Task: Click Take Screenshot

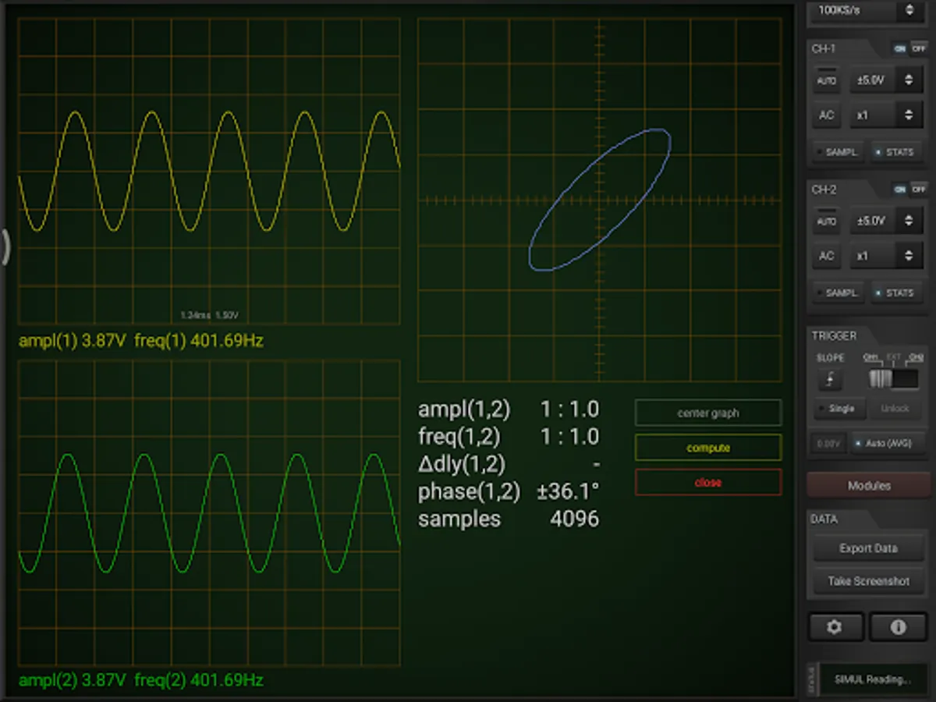Action: pyautogui.click(x=868, y=581)
